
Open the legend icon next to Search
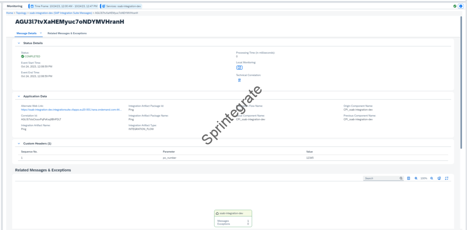point(409,178)
